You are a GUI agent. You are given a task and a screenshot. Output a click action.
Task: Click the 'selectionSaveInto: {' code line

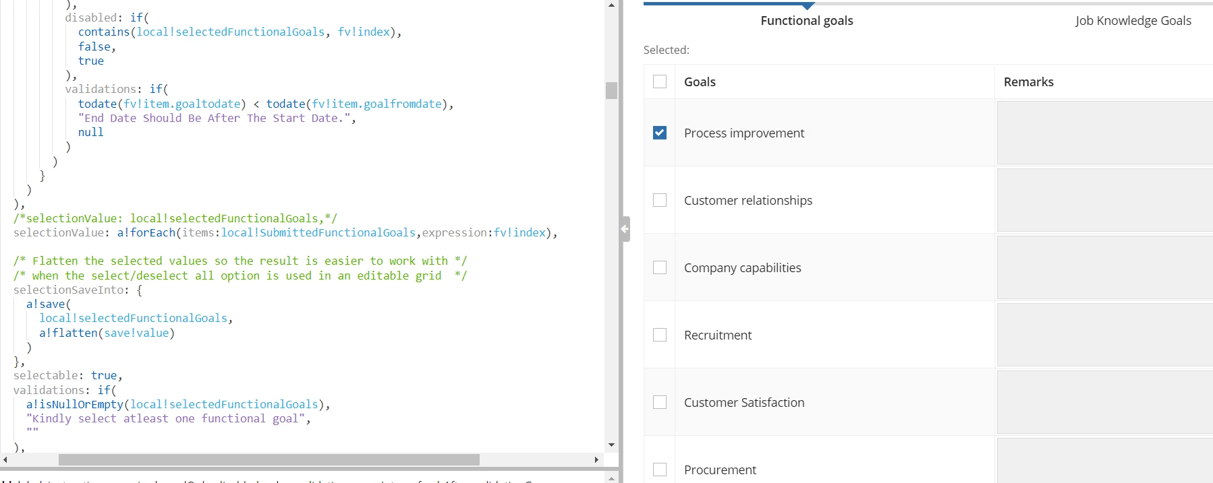point(78,290)
